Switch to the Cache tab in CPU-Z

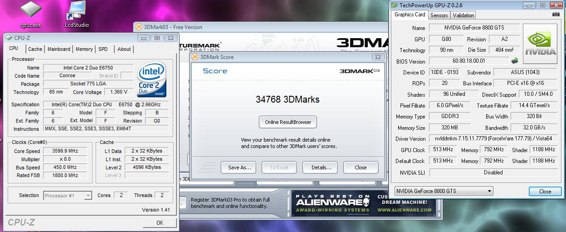[35, 49]
